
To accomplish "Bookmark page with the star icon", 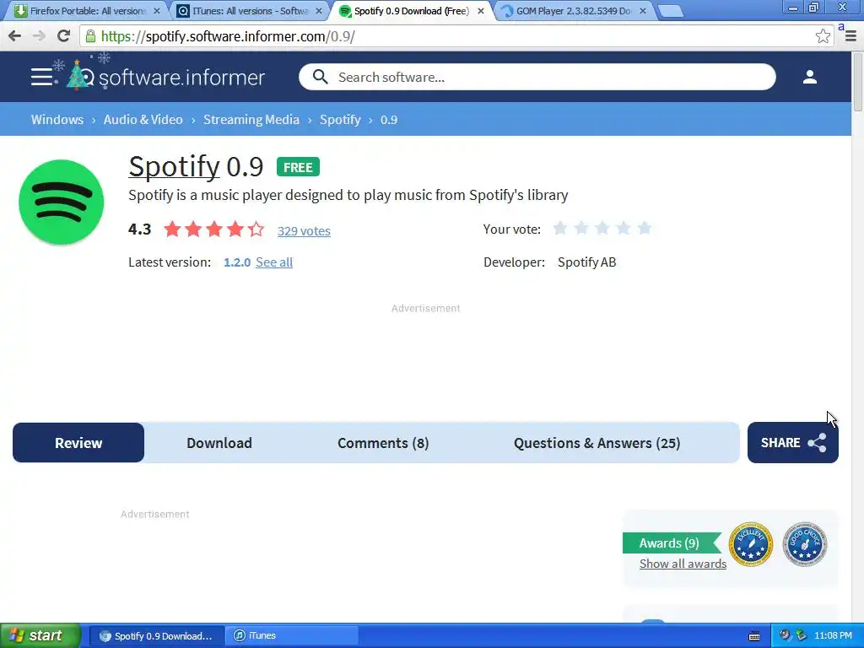I will tap(823, 36).
